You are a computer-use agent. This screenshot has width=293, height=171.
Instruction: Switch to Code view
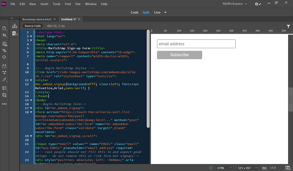click(134, 12)
